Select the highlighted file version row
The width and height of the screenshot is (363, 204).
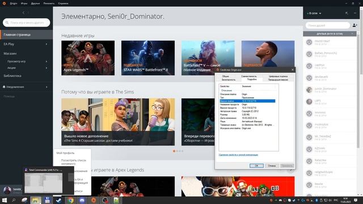point(247,101)
